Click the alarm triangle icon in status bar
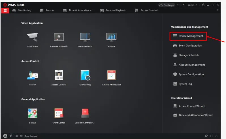Screen dimensions: 226x139 coord(5,136)
